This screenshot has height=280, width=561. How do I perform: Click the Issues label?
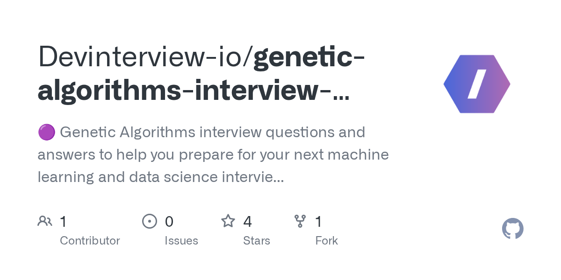click(181, 241)
